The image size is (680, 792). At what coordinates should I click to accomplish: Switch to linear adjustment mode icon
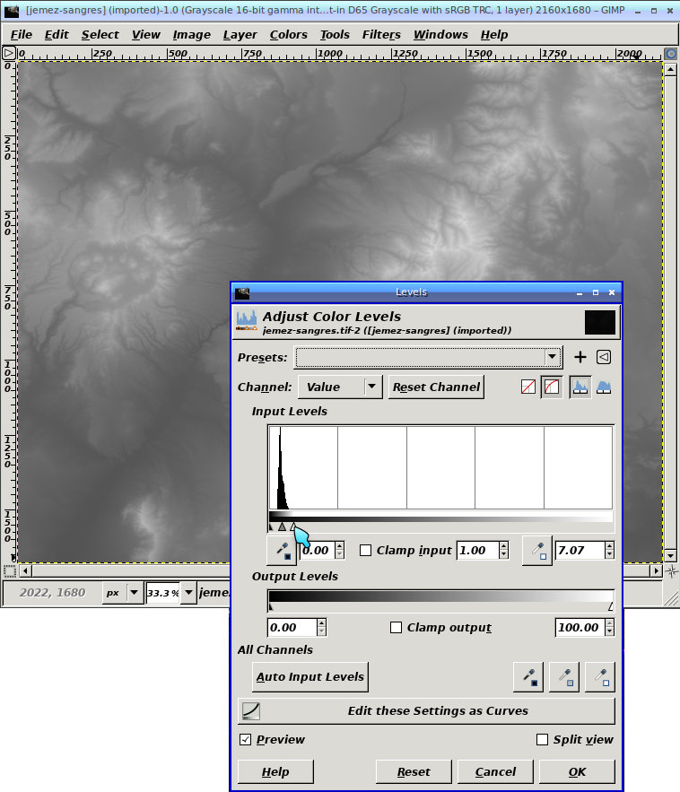click(x=527, y=387)
